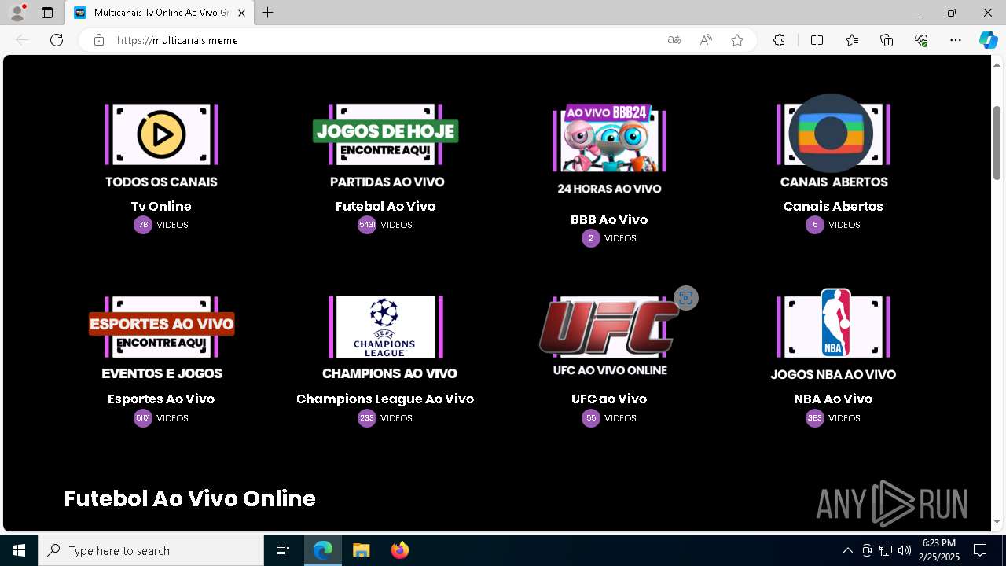Open the Canais Abertos Globo thumbnail
Image resolution: width=1006 pixels, height=566 pixels.
833,141
